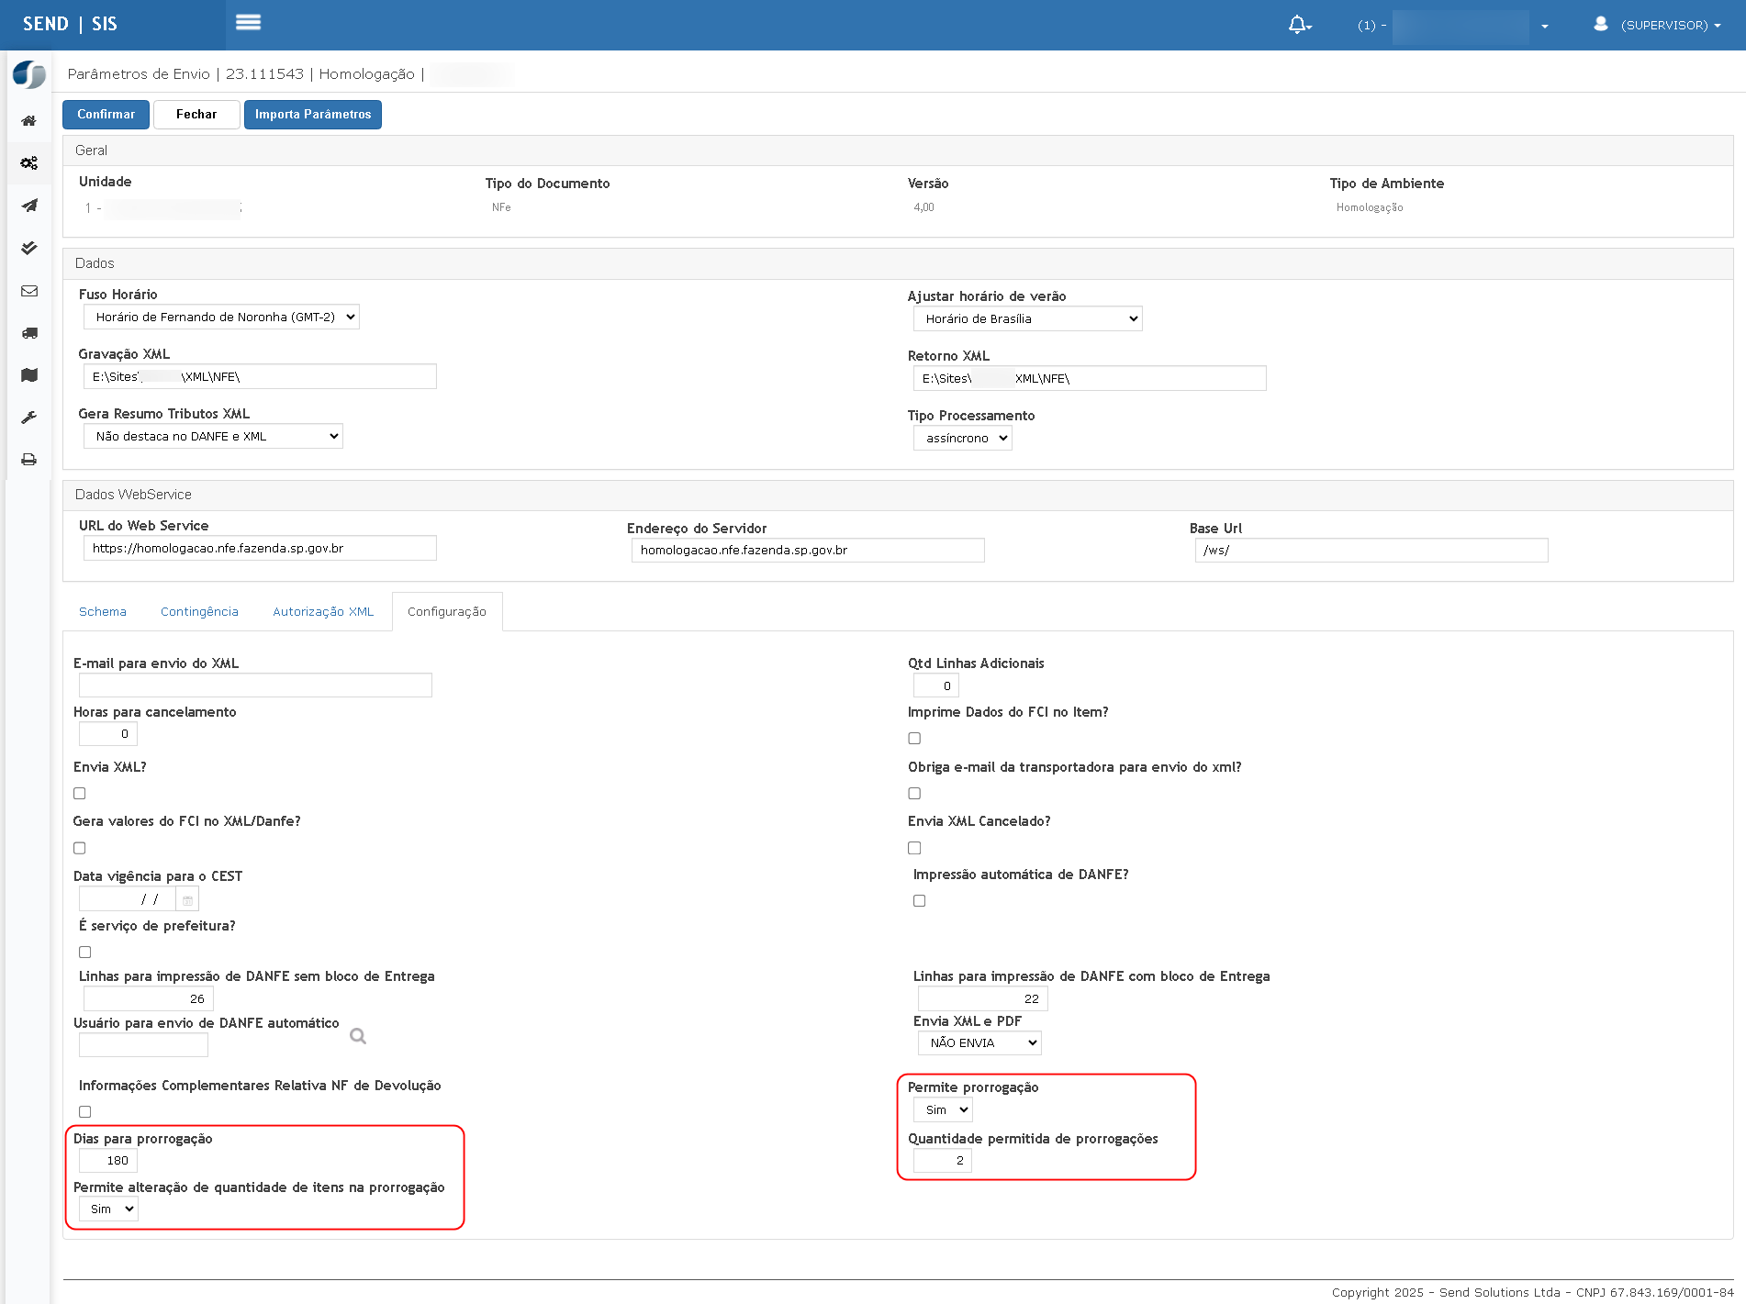Screen dimensions: 1746x1304
Task: Open the envelope mail sidebar icon
Action: coord(29,291)
